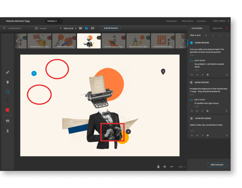Select the pencil annotation tool
This screenshot has width=242, height=188.
coord(8,73)
